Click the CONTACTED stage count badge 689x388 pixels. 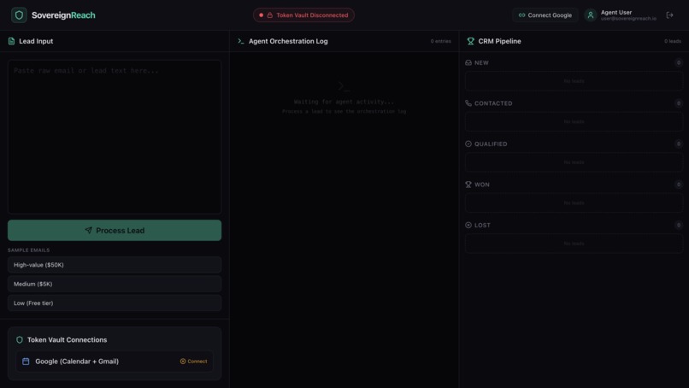679,103
